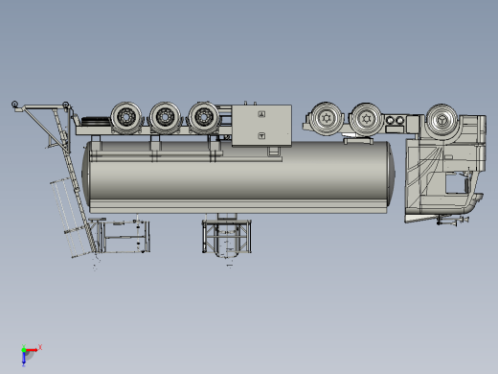Select the upper square button on the control box

point(261,114)
